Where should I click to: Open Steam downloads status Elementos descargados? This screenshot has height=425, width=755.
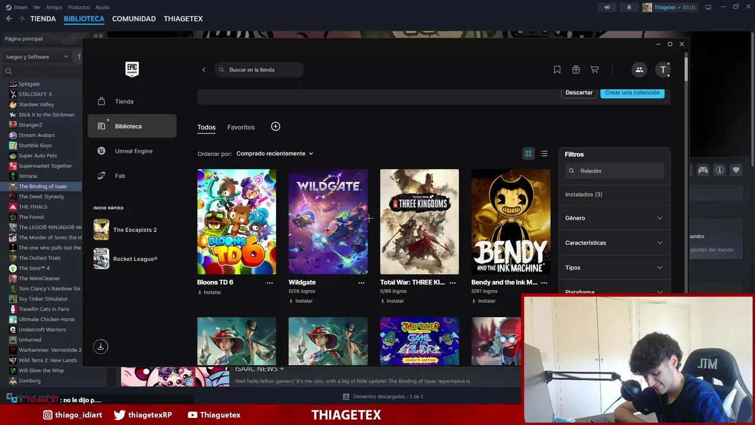tap(383, 397)
